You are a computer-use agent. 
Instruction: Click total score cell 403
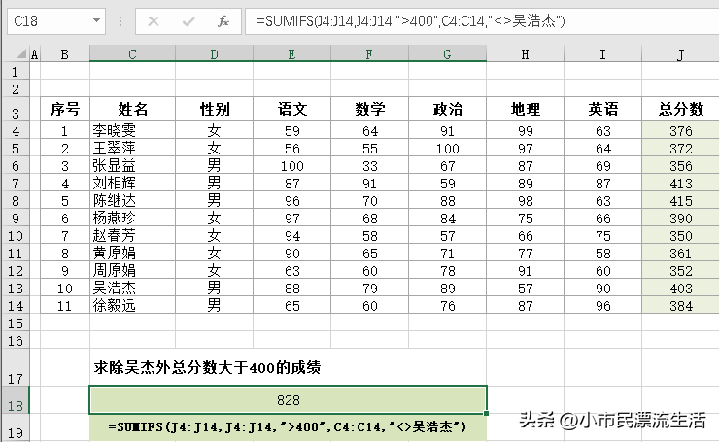pos(680,288)
